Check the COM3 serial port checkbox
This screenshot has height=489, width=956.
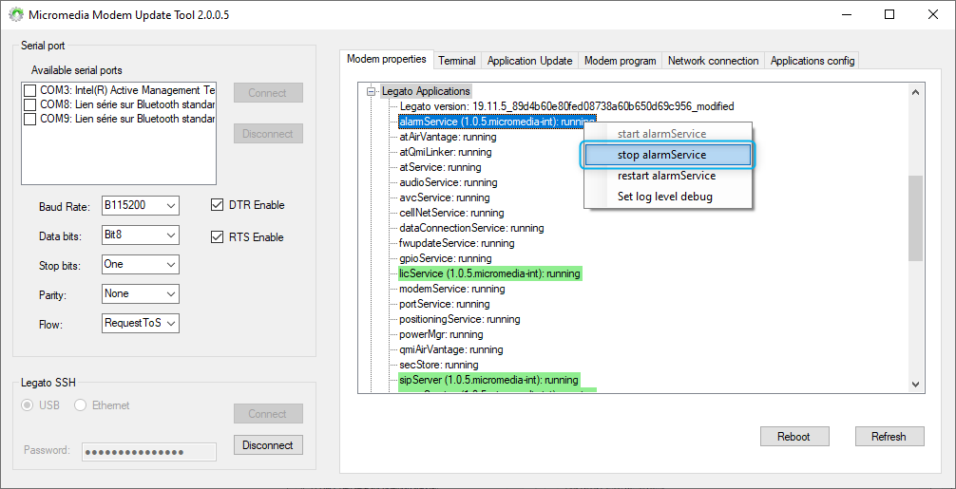coord(30,91)
